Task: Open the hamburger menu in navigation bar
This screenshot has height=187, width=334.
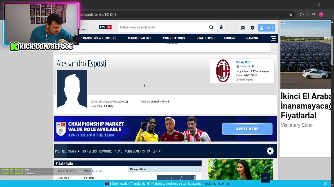Action: [273, 38]
